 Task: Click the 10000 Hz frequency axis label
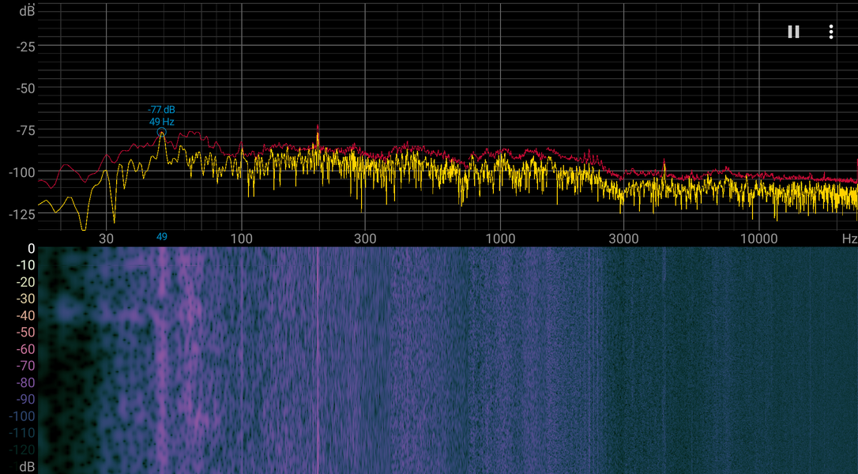coord(758,239)
